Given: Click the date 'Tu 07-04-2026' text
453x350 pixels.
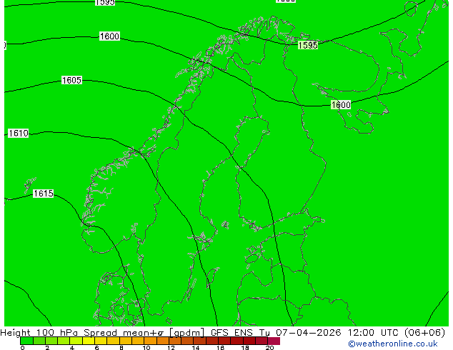Looking at the screenshot, I should click(x=300, y=332).
